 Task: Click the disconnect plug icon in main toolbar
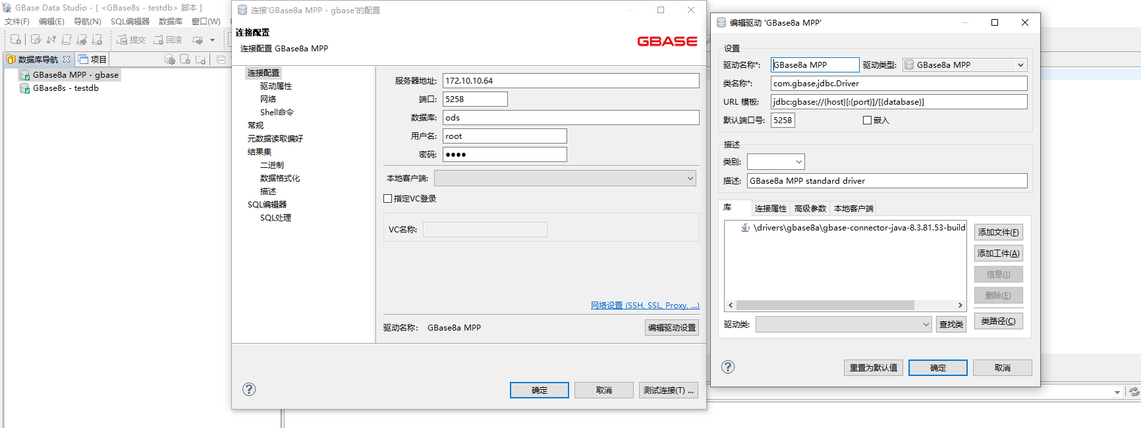[51, 40]
